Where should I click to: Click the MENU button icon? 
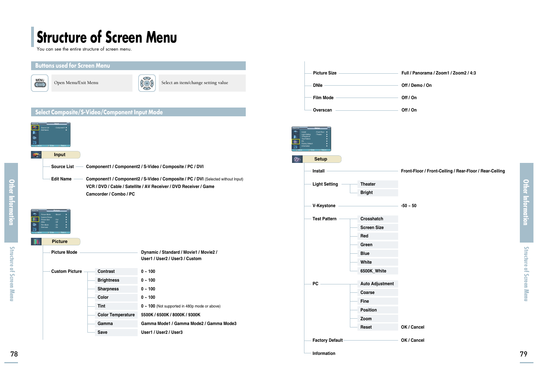[40, 83]
